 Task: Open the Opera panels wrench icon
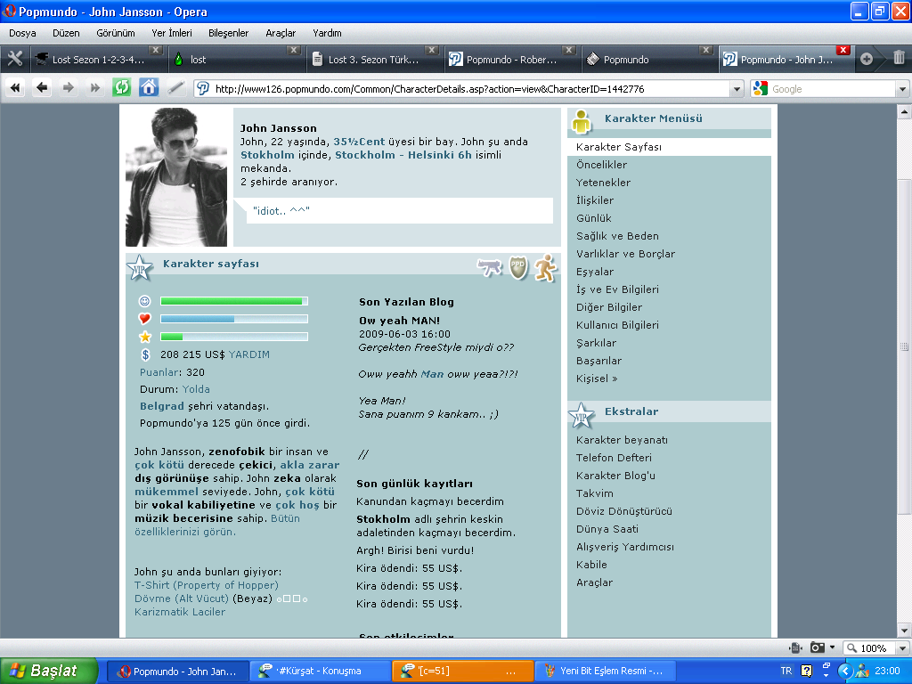pyautogui.click(x=15, y=59)
